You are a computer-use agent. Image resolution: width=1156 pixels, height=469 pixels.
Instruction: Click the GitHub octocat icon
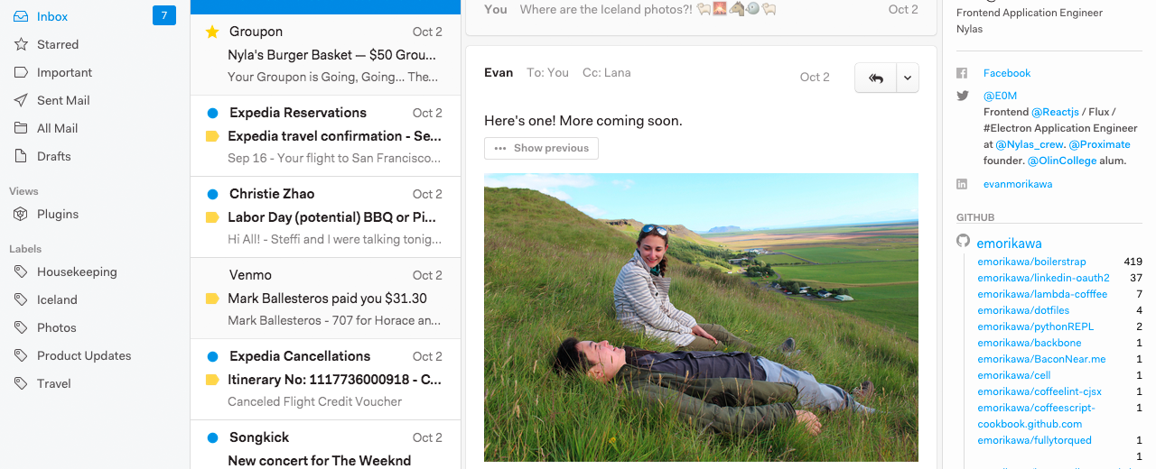964,242
